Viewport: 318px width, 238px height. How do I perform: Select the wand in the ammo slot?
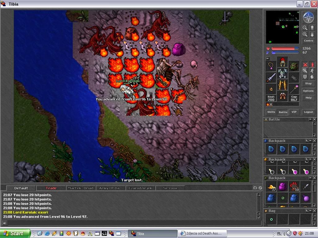(294, 89)
